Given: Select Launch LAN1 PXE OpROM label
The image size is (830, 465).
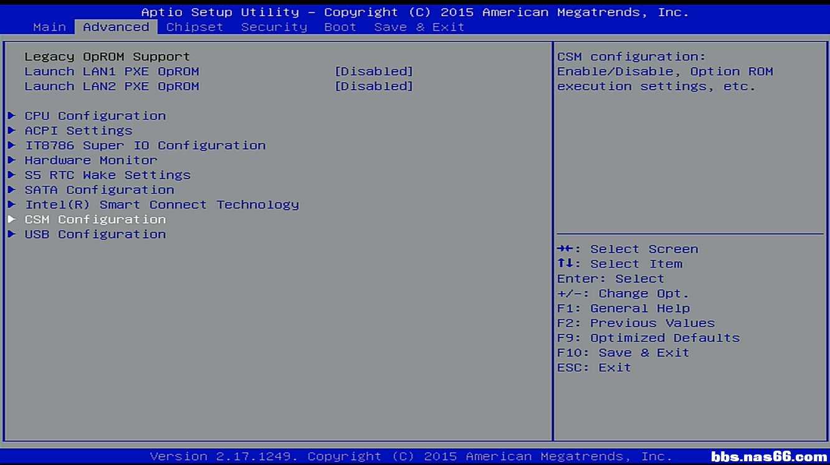Looking at the screenshot, I should [112, 72].
